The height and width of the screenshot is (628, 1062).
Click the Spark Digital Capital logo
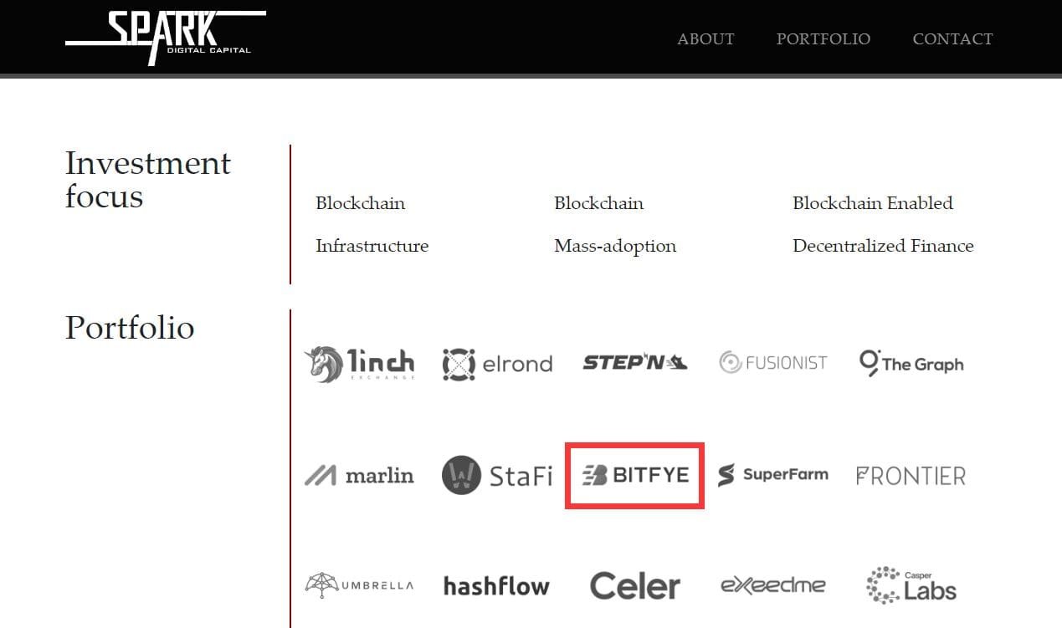point(165,37)
